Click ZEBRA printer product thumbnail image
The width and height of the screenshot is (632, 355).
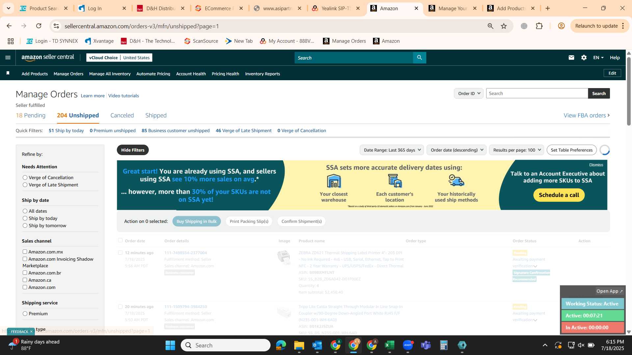click(x=284, y=257)
